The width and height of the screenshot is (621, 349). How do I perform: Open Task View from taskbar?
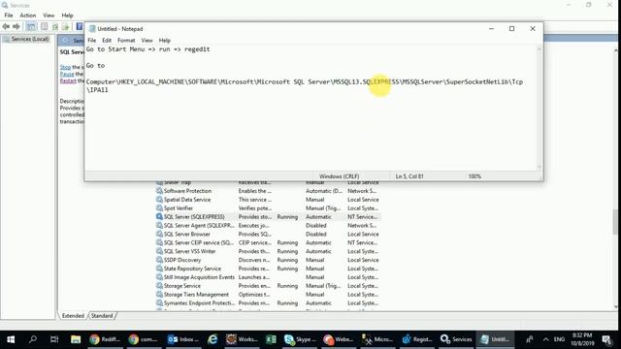point(54,339)
